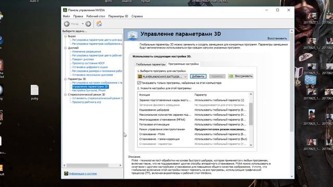
Task: Click the Forward arrow navigation icon
Action: pyautogui.click(x=88, y=24)
